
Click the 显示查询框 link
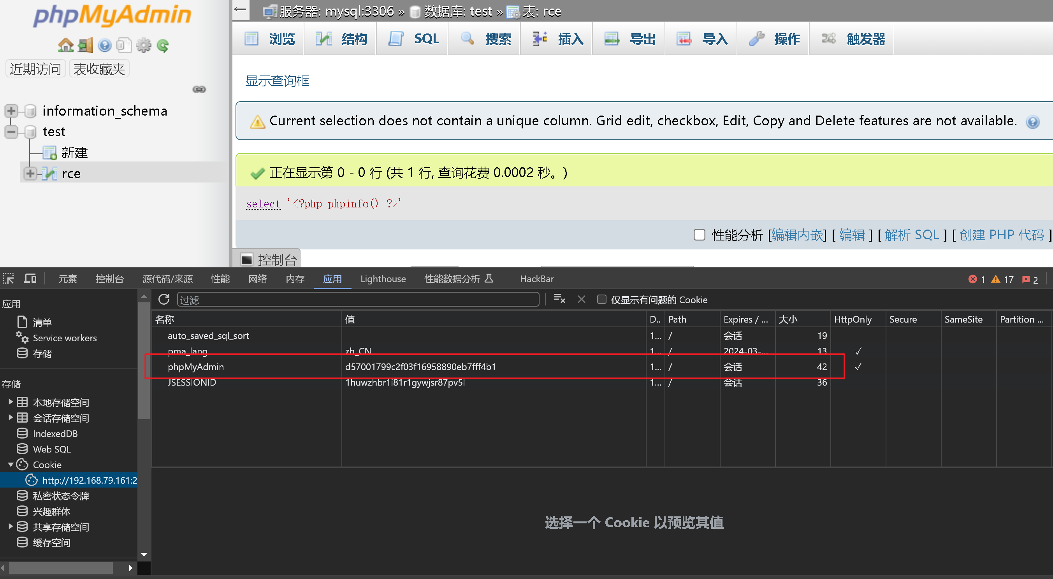[x=277, y=81]
